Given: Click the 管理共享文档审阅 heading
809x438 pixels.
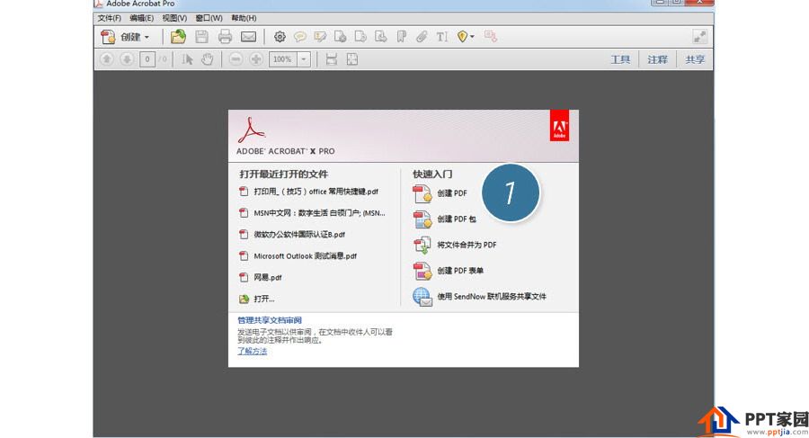Looking at the screenshot, I should [270, 320].
